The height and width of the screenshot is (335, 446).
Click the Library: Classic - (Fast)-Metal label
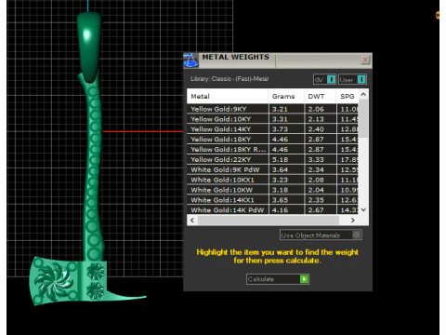[230, 79]
